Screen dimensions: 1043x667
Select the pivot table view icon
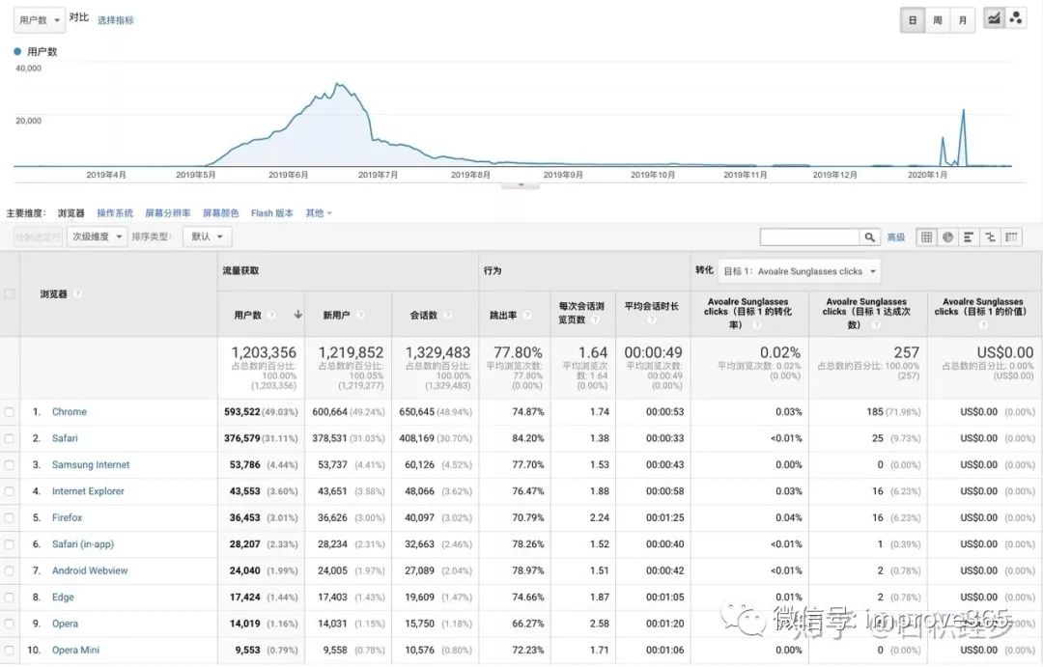click(x=1012, y=236)
